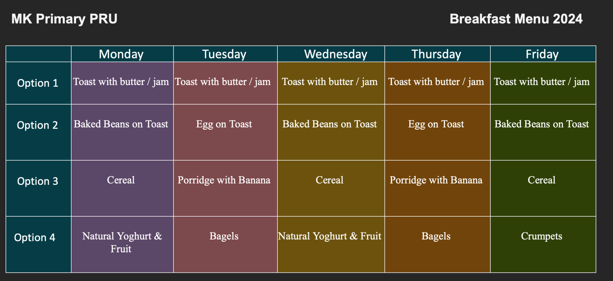Select Friday's Crumpets cell
The height and width of the screenshot is (281, 613).
543,244
